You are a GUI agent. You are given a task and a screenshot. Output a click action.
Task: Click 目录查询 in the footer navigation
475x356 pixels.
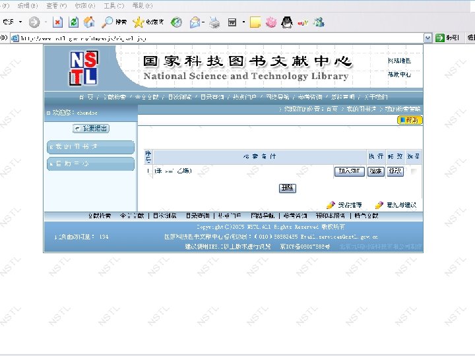(198, 216)
